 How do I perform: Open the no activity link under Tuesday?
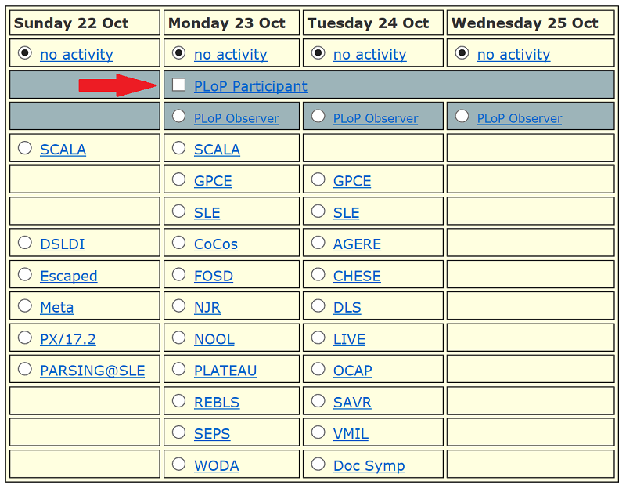[369, 54]
